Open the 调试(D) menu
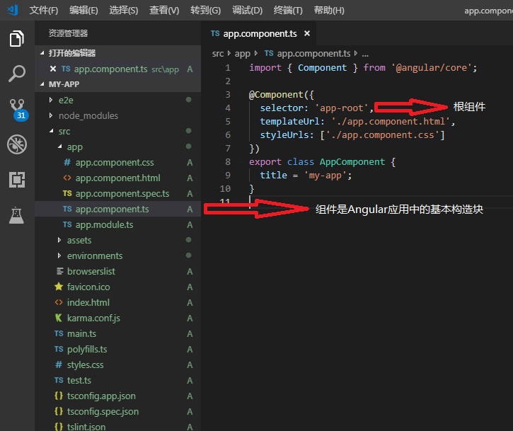The width and height of the screenshot is (513, 431). [x=247, y=11]
